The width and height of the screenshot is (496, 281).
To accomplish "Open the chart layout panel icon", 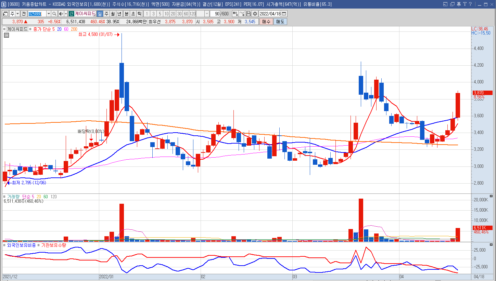I will click(x=5, y=14).
